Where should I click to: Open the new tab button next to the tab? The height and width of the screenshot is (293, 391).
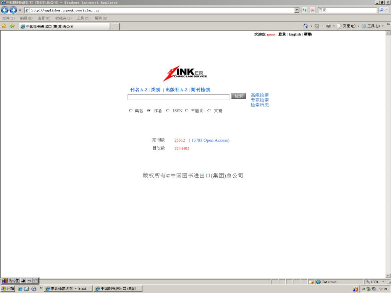115,26
